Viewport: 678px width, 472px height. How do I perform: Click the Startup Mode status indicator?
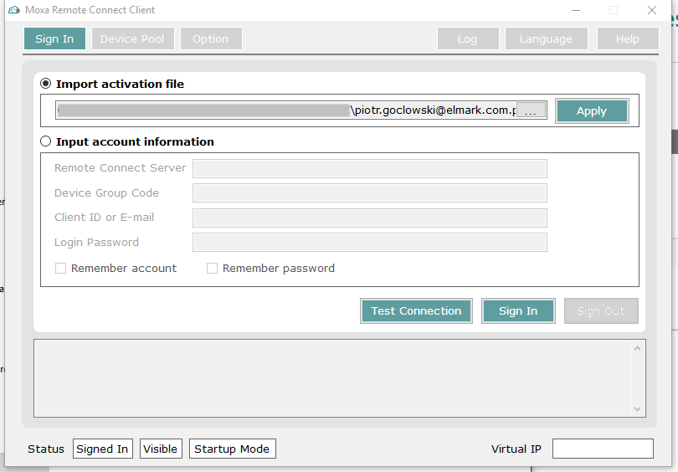[x=232, y=449]
